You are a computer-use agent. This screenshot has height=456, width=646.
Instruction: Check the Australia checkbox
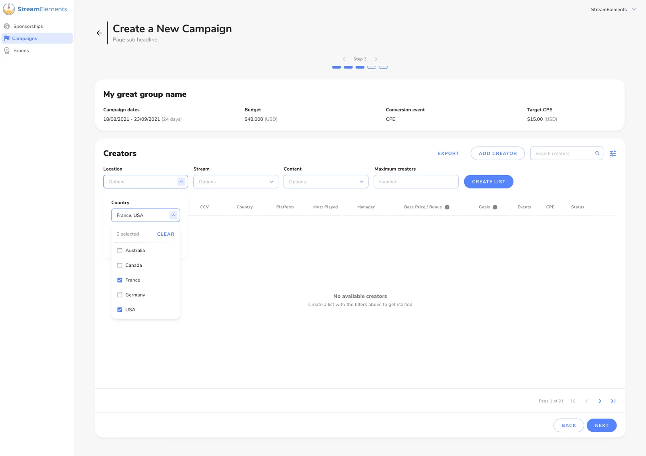[120, 251]
